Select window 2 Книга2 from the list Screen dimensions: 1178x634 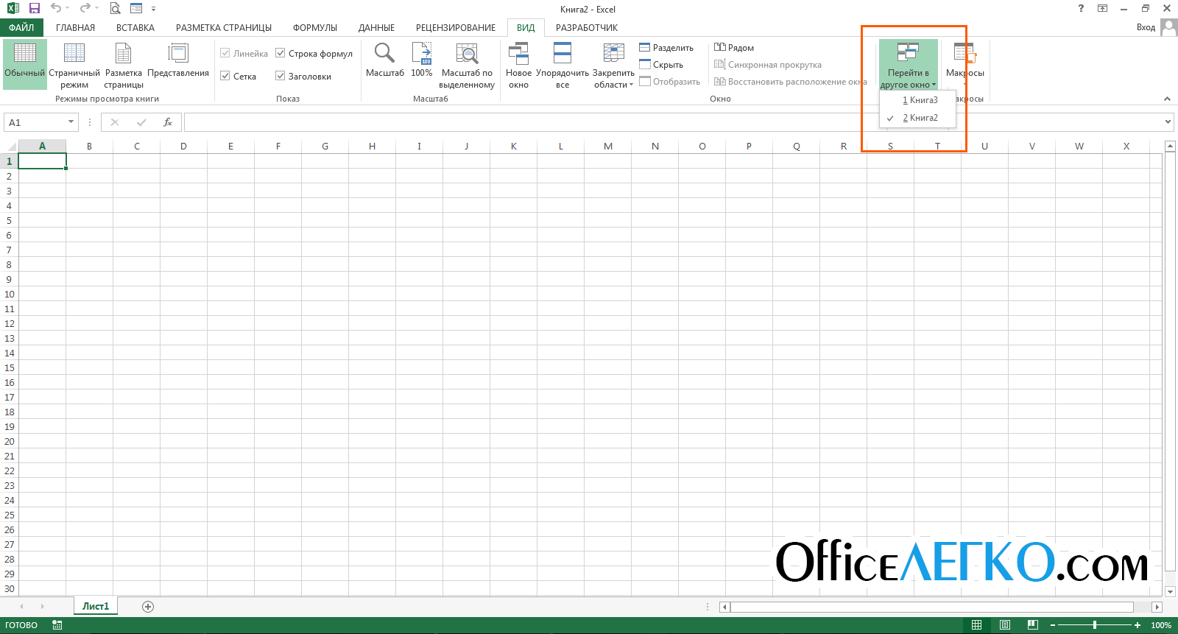[918, 118]
